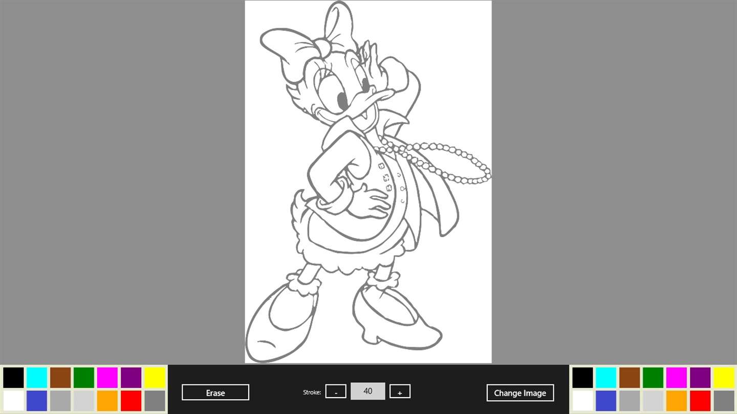Select brown swatch in right palette

pos(630,378)
